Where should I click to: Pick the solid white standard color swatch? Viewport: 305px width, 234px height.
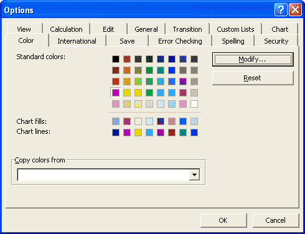pyautogui.click(x=194, y=104)
